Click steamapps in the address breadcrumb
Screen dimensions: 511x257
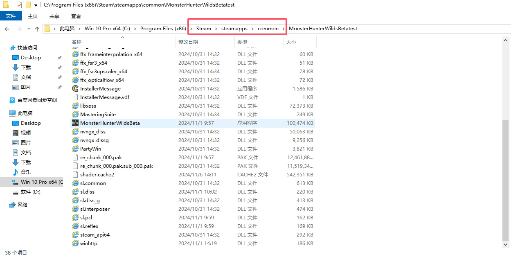coord(234,29)
